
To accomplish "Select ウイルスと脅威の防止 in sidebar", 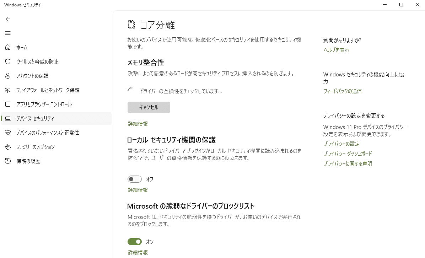I will tap(56, 61).
